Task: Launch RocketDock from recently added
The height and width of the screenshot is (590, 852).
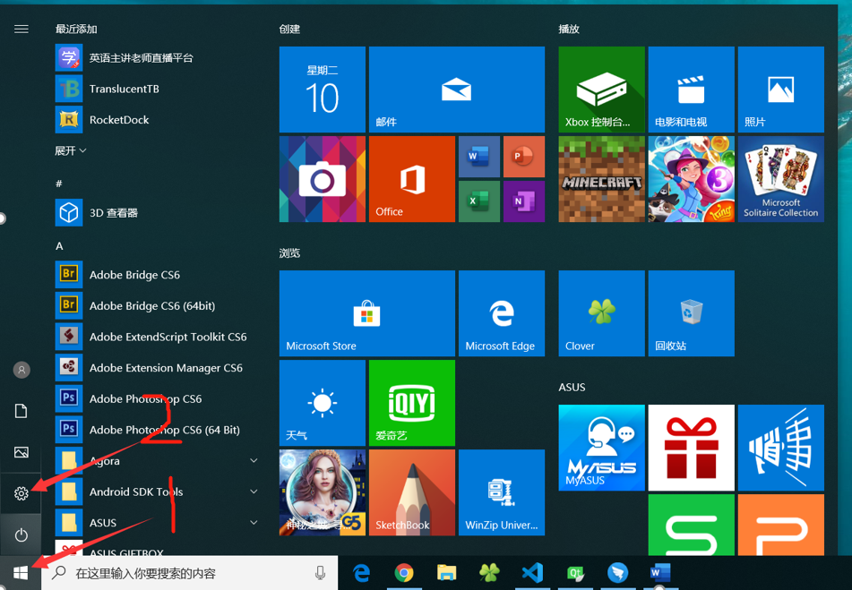Action: tap(157, 119)
